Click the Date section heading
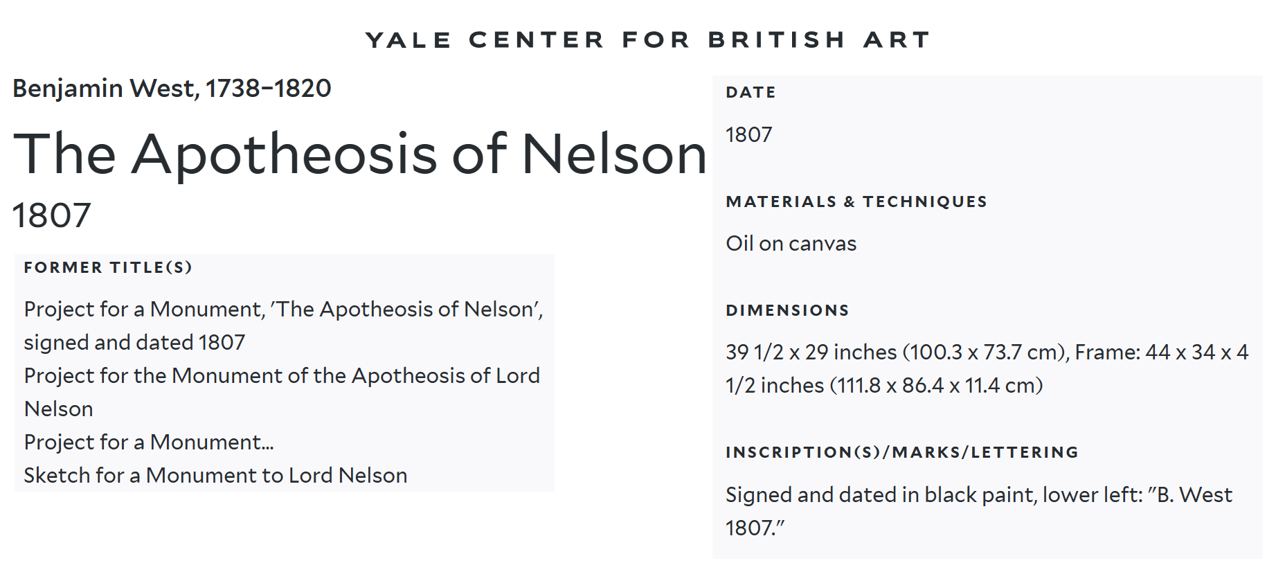 [751, 92]
